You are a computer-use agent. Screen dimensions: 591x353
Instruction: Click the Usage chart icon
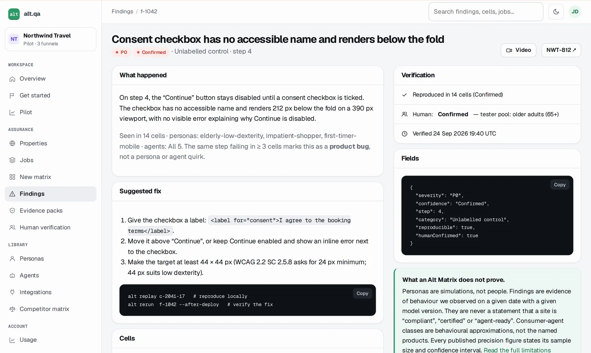[x=12, y=340]
